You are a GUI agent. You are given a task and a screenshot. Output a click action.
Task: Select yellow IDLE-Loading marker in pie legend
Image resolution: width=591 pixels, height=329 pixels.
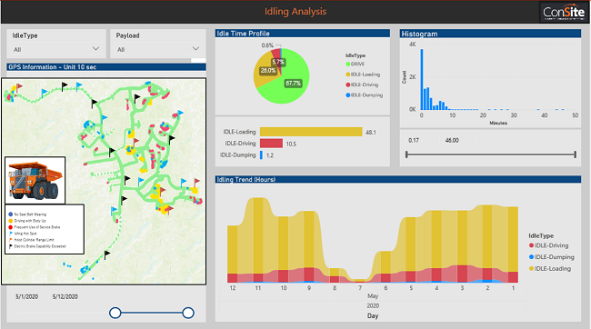(348, 75)
